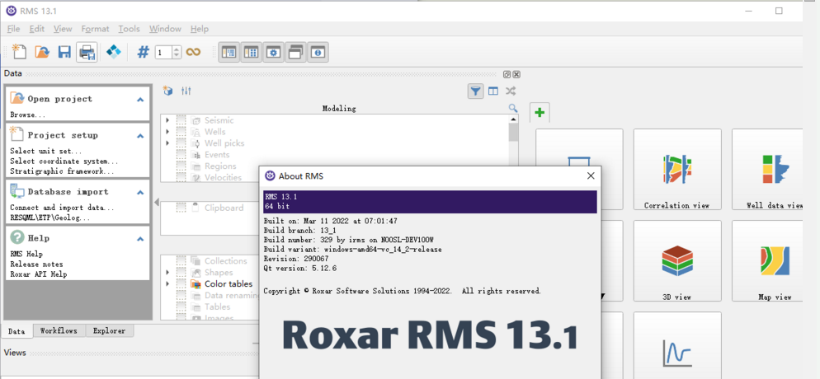The image size is (820, 379).
Task: Click Connect and import data... link
Action: pos(62,208)
